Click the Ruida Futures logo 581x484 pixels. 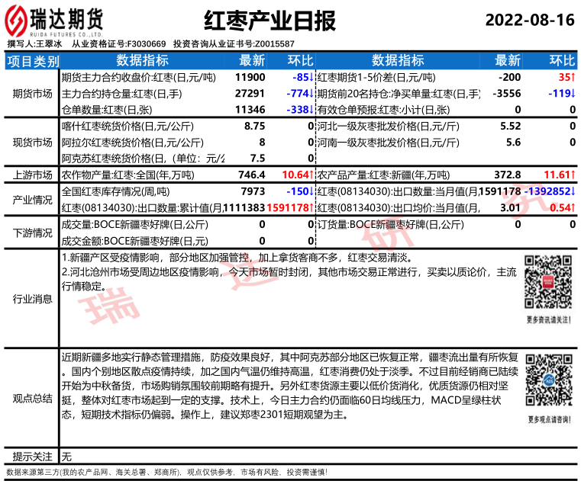click(x=54, y=21)
